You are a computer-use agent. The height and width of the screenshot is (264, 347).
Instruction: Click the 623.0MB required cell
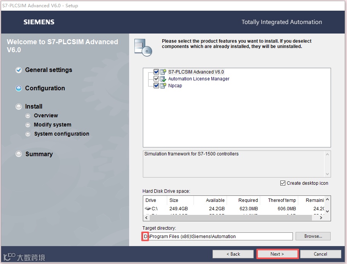tap(249, 209)
